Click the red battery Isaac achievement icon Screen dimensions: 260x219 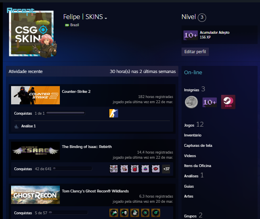point(135,169)
